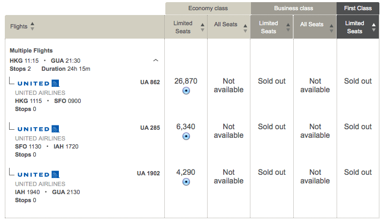The height and width of the screenshot is (222, 381).
Task: Sort First Class Limited Seats arrows
Action: coord(374,27)
